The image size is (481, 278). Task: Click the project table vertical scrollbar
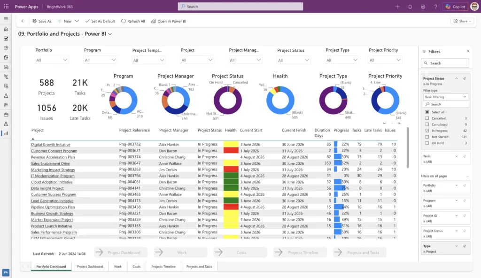pos(408,147)
